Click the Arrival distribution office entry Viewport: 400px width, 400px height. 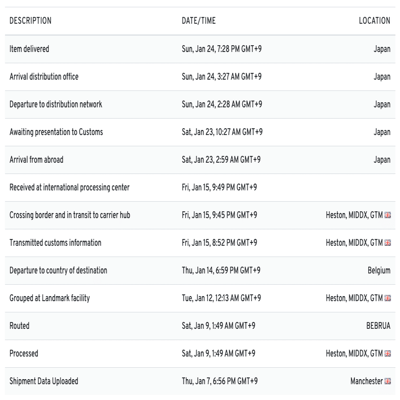(44, 77)
